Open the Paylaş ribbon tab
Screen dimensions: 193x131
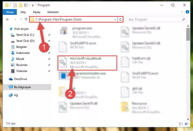(37, 12)
